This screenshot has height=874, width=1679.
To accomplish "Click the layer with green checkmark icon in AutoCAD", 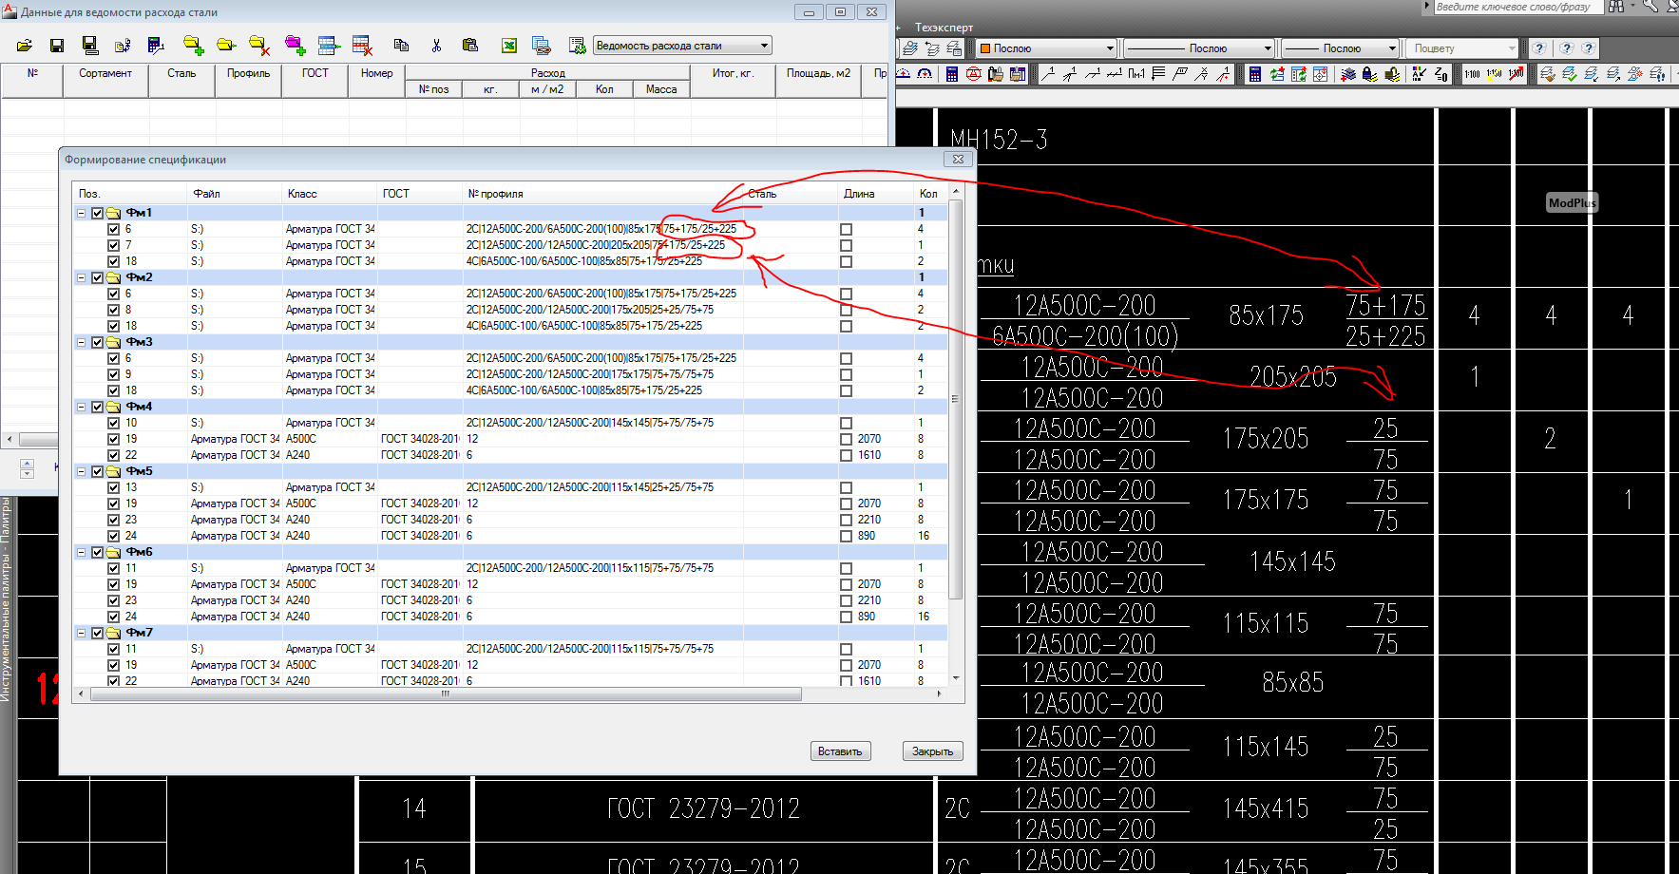I will point(1569,74).
